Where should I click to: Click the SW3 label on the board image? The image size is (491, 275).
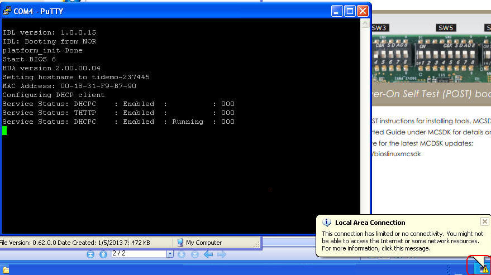click(379, 28)
